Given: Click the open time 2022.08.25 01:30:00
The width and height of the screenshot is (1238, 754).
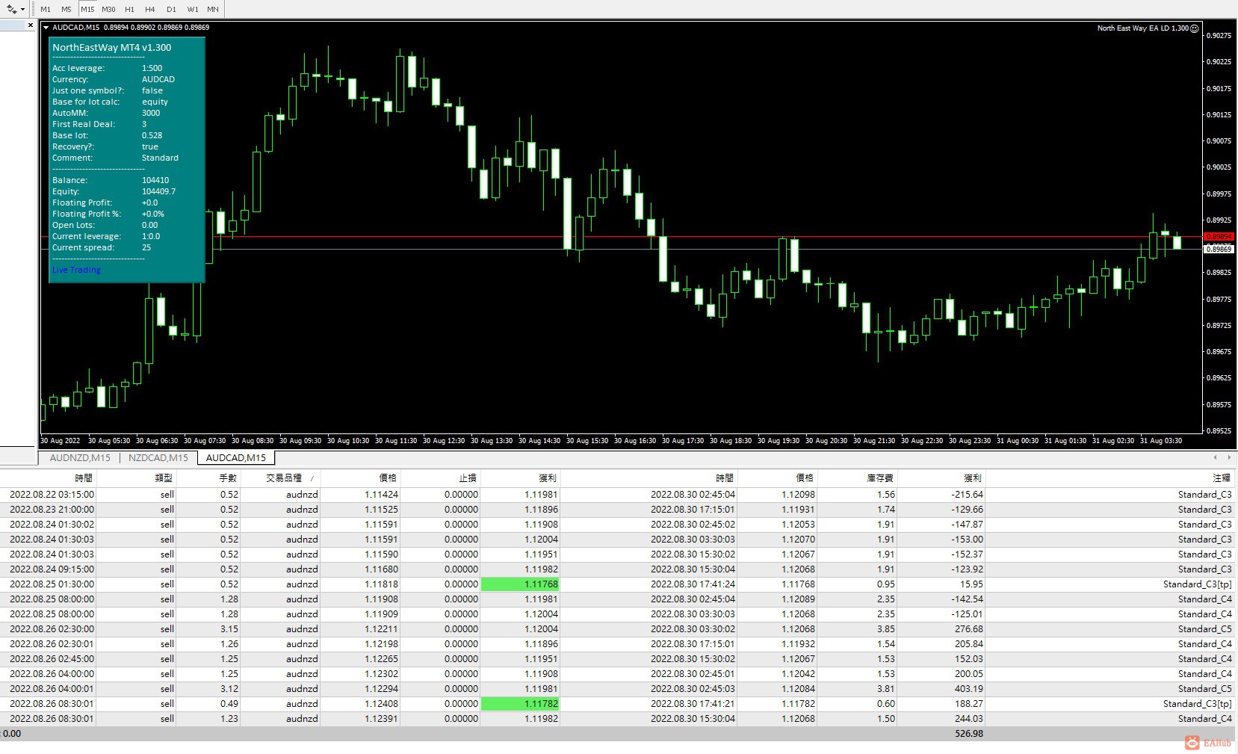Looking at the screenshot, I should click(52, 584).
